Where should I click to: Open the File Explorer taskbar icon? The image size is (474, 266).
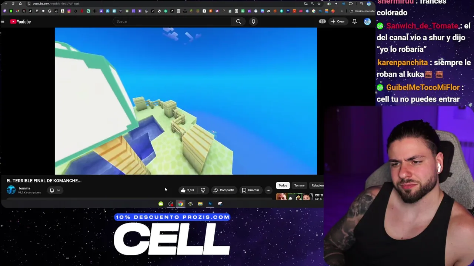coord(200,204)
